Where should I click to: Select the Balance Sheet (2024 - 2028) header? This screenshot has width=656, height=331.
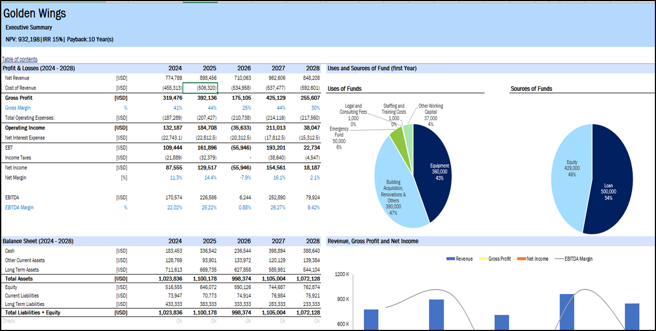(38, 241)
